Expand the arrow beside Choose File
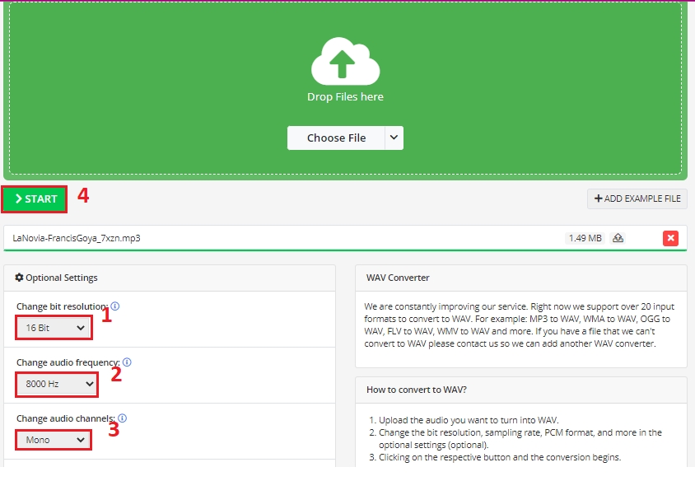 coord(394,138)
